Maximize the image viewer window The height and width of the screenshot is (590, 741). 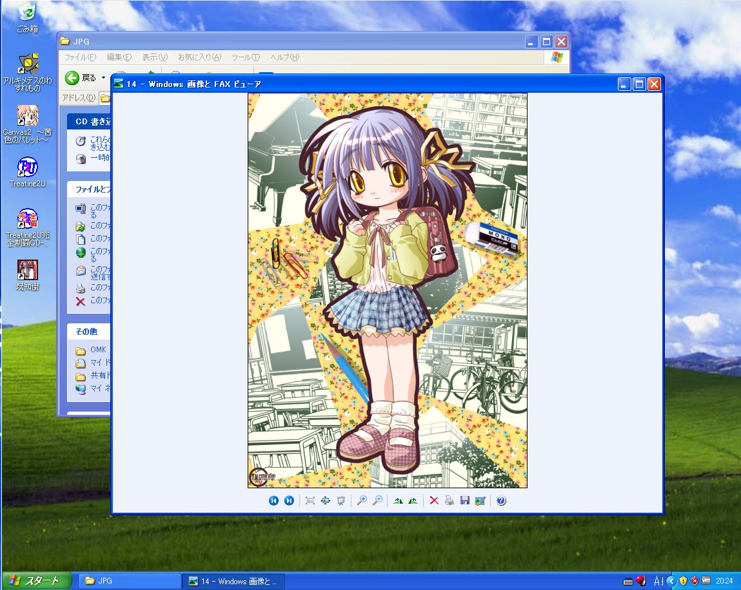pyautogui.click(x=639, y=84)
